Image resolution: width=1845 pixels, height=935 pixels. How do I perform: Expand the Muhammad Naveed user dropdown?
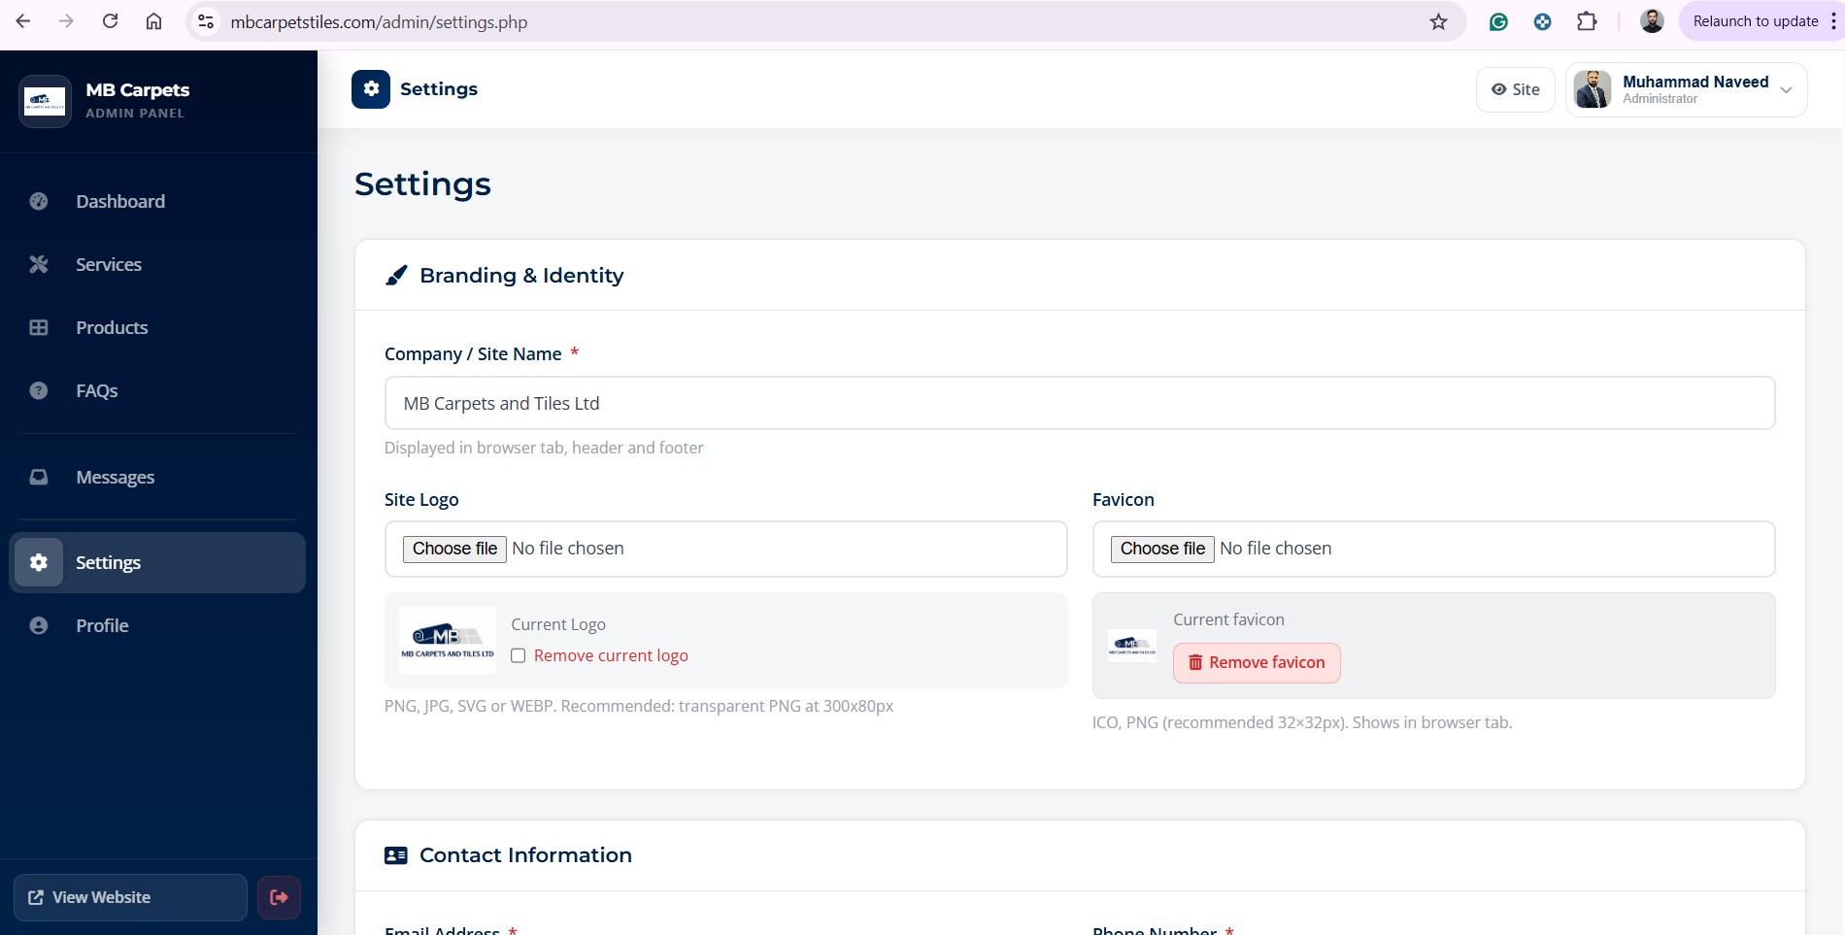[1786, 89]
